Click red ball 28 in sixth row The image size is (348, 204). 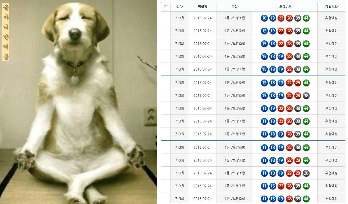(298, 83)
